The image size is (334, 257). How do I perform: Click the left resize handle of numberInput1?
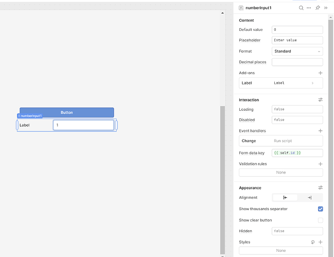coord(17,125)
